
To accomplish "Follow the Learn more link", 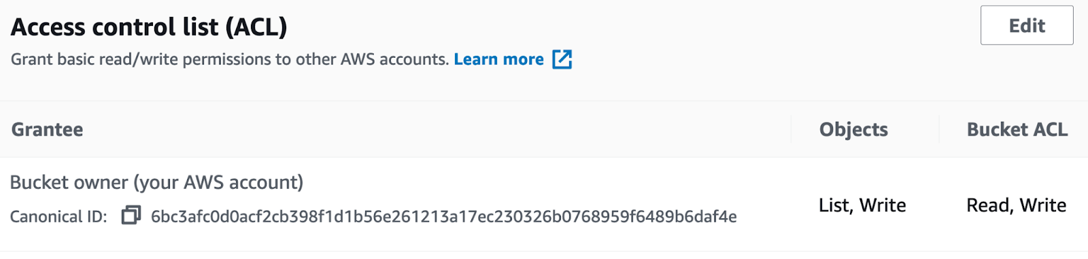I will pyautogui.click(x=498, y=59).
